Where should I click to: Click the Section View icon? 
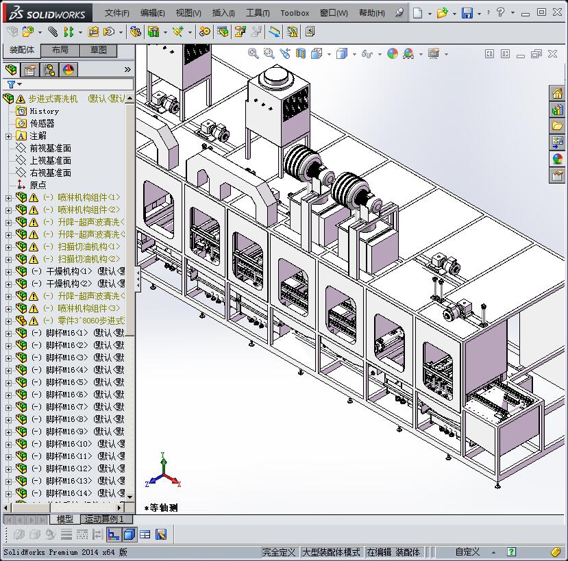point(300,53)
